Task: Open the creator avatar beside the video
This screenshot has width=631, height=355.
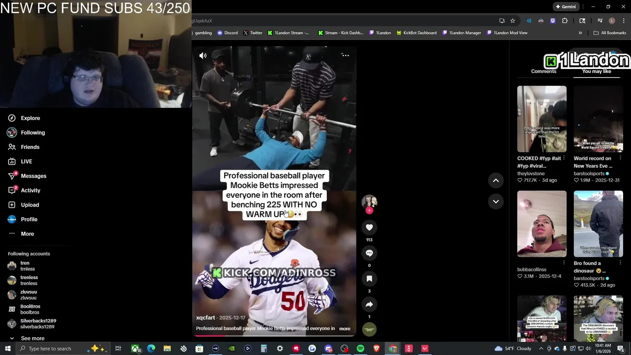Action: [369, 201]
